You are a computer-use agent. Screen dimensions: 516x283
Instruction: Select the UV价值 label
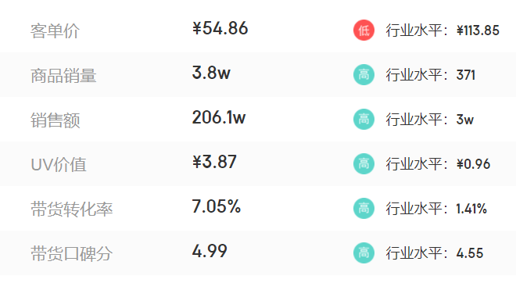click(59, 164)
